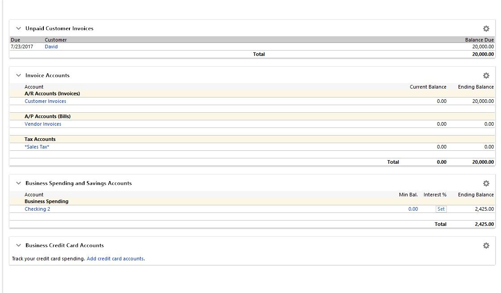Click gear icon for Business Spending and Savings
This screenshot has height=293, width=501.
(x=486, y=183)
